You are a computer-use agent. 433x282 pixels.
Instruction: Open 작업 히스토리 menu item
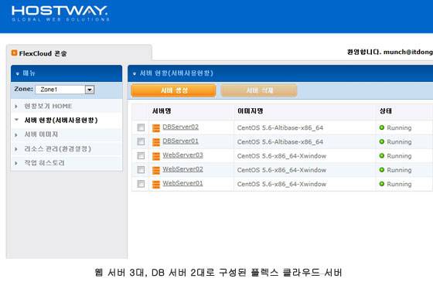point(45,163)
